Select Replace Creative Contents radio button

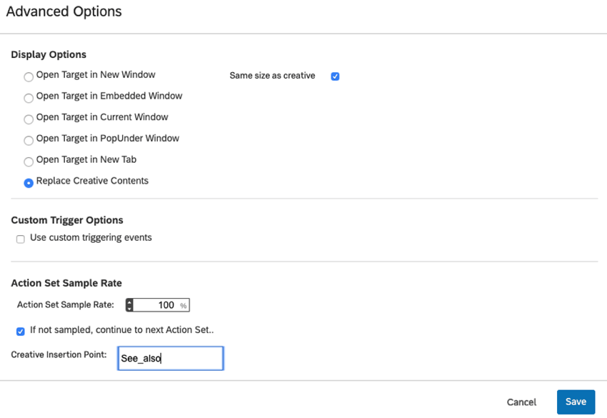pos(29,183)
